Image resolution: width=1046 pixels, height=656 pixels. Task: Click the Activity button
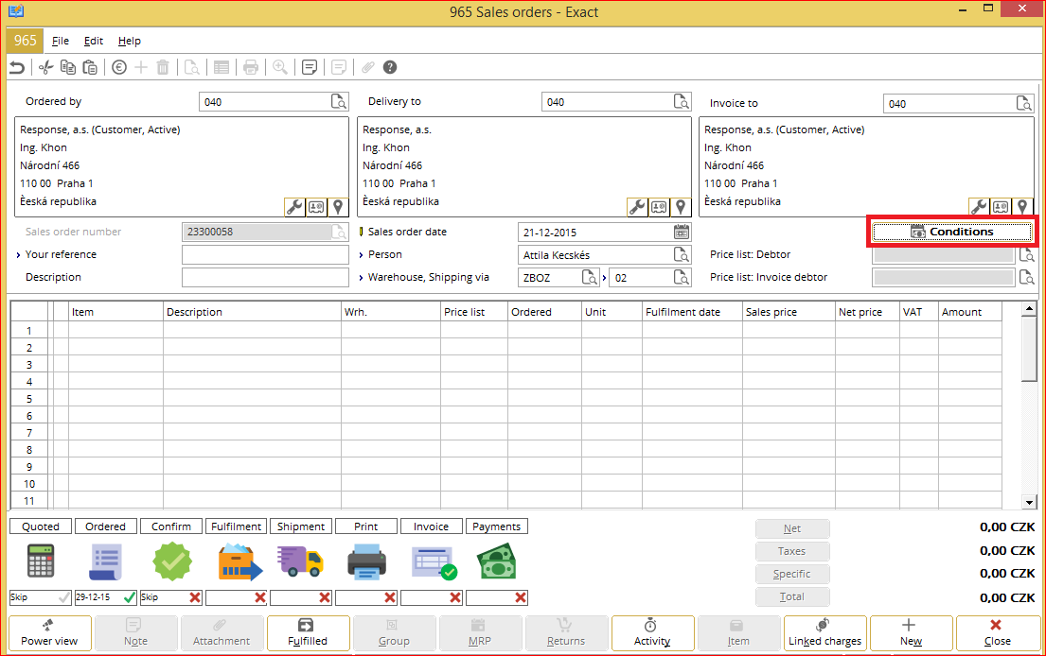pyautogui.click(x=652, y=633)
